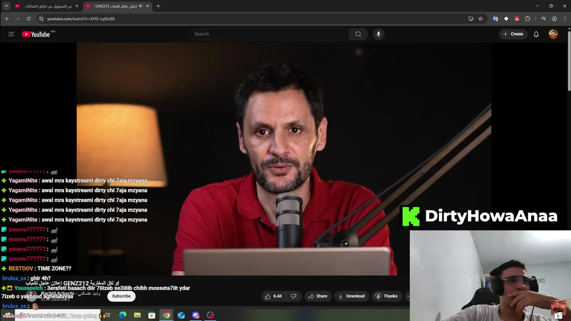Switch to Chrome in the taskbar
The width and height of the screenshot is (571, 321).
click(x=166, y=315)
